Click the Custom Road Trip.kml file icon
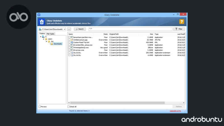This screenshot has height=126, width=224. pos(72,43)
